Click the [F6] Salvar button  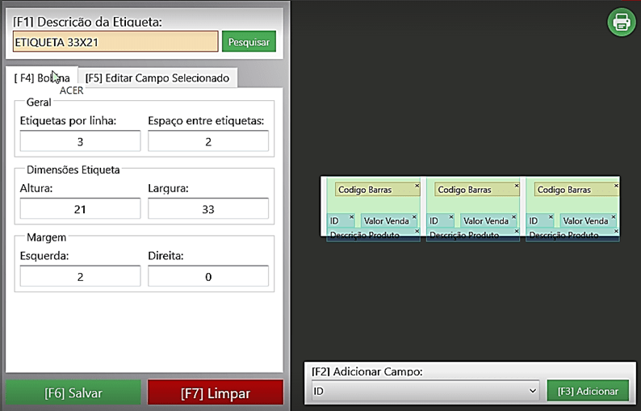(73, 394)
